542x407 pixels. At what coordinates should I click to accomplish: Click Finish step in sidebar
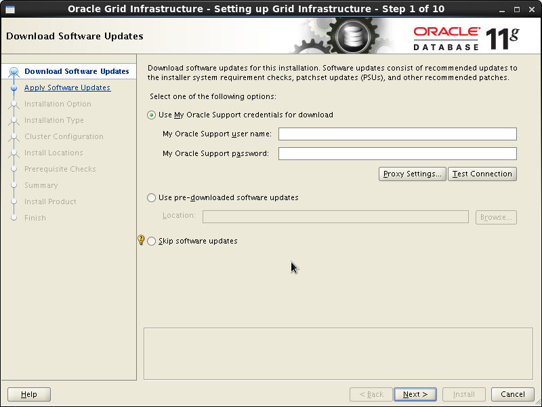[x=35, y=218]
